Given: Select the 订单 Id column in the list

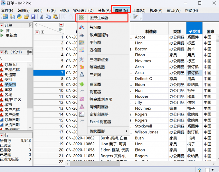Looking at the screenshot, I should [11, 65].
